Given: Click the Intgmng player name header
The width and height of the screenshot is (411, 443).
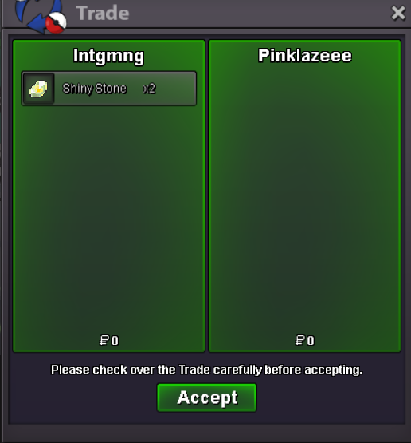Looking at the screenshot, I should coord(109,56).
